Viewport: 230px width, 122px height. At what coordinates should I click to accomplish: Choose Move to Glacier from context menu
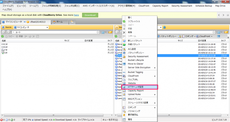pos(140,64)
